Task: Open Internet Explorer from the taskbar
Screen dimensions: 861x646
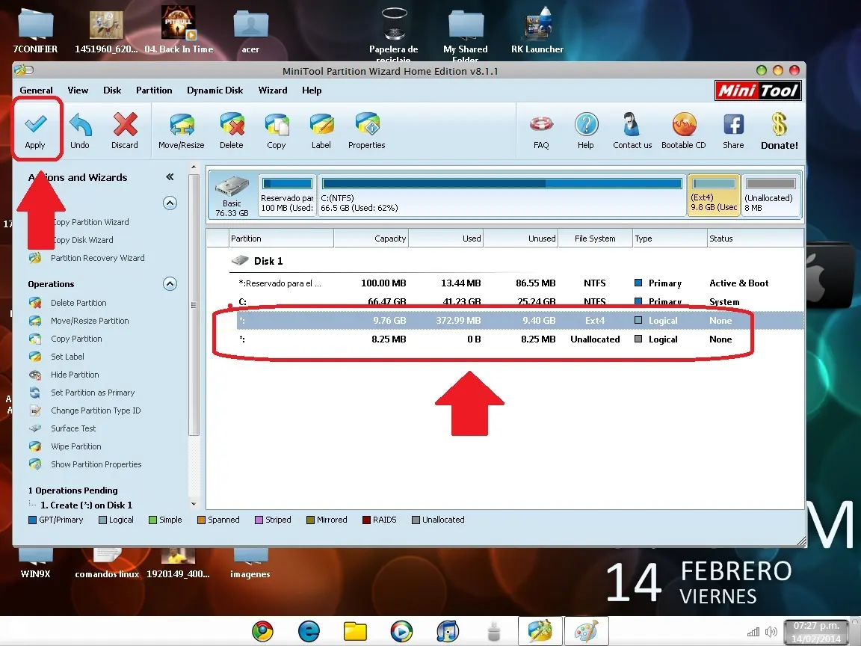Action: point(309,631)
